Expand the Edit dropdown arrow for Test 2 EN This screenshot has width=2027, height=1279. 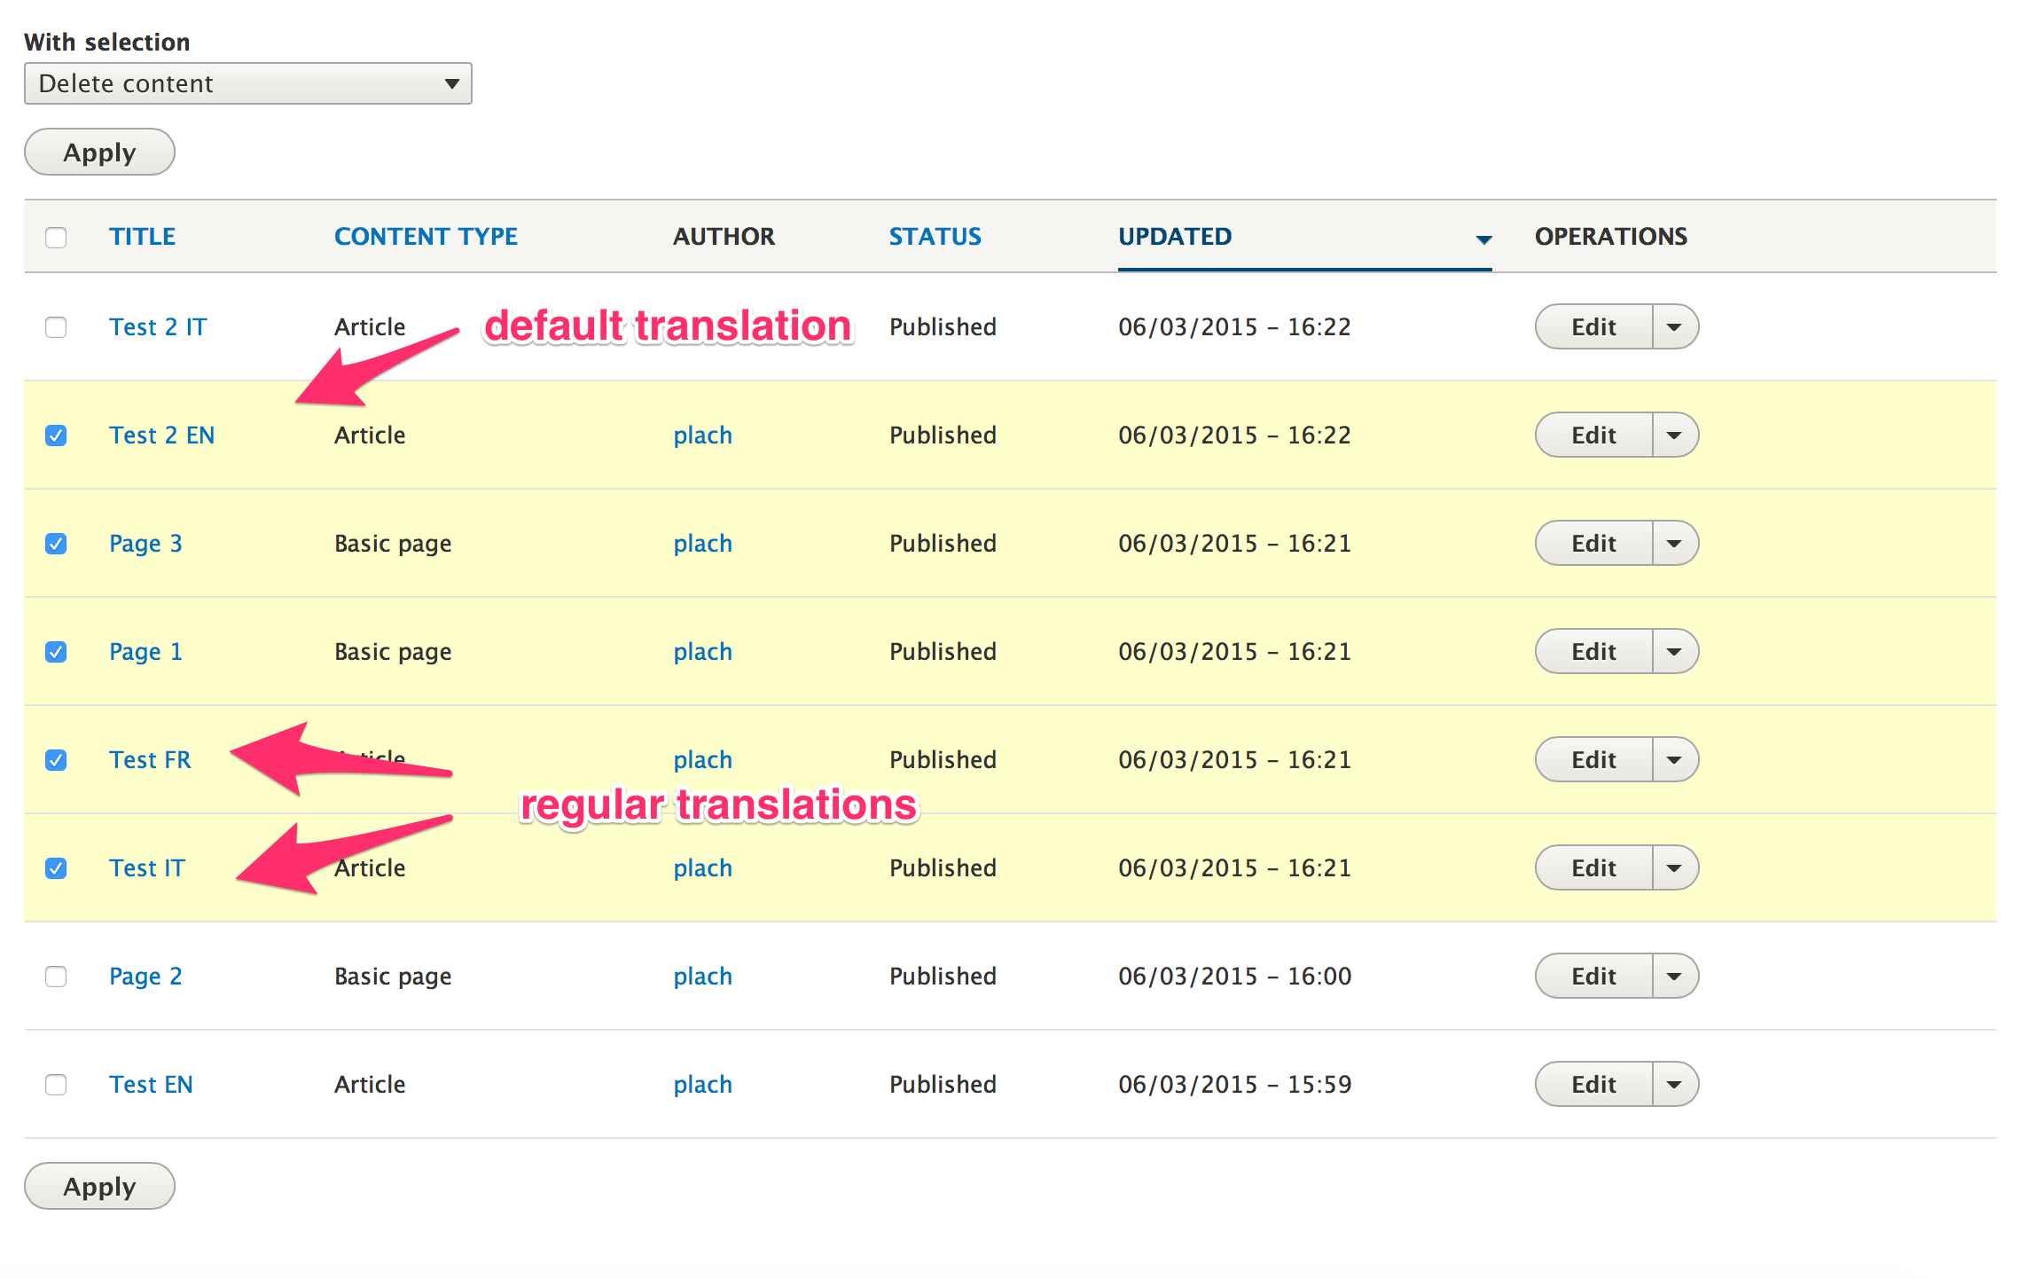[x=1674, y=435]
